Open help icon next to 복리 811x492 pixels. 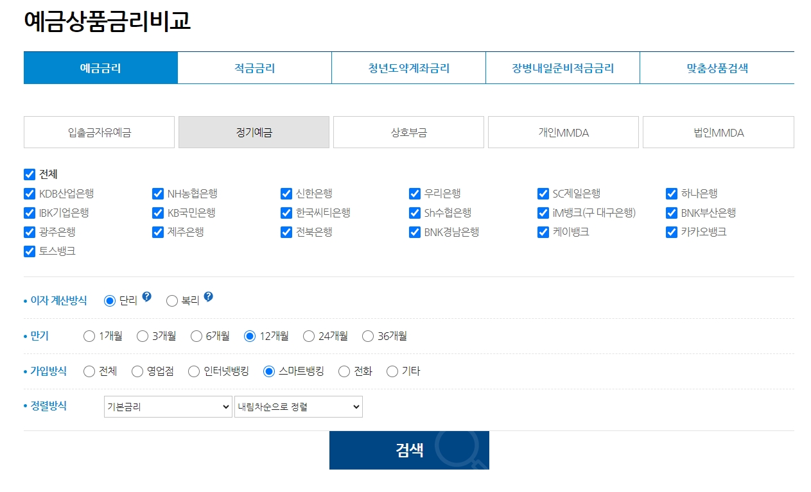(208, 296)
